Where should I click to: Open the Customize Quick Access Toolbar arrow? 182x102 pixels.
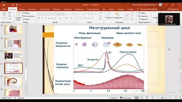[x=21, y=5]
